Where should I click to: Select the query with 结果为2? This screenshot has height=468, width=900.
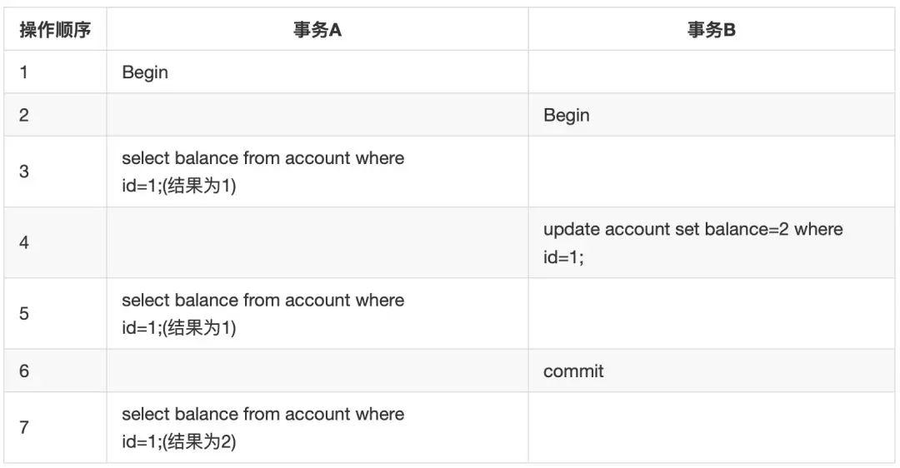pyautogui.click(x=262, y=427)
